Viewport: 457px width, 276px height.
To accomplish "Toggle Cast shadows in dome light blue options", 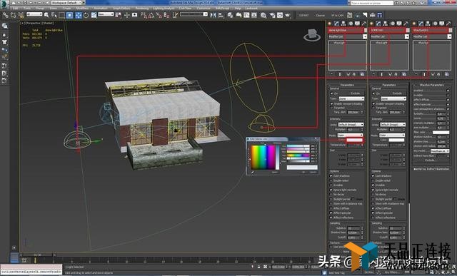I will pyautogui.click(x=331, y=176).
